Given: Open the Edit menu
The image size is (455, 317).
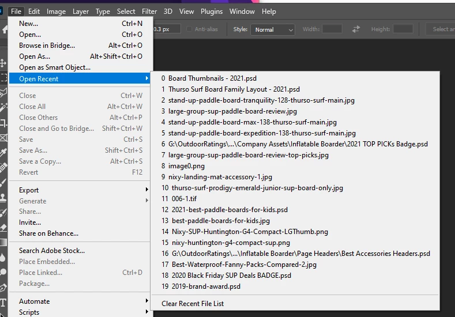Looking at the screenshot, I should coord(34,12).
